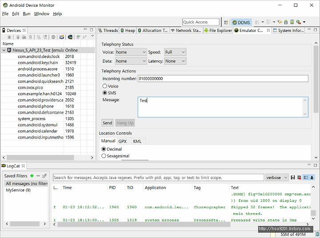320x238 pixels.
Task: Open the Devices view menu triangle
Action: pos(92,36)
